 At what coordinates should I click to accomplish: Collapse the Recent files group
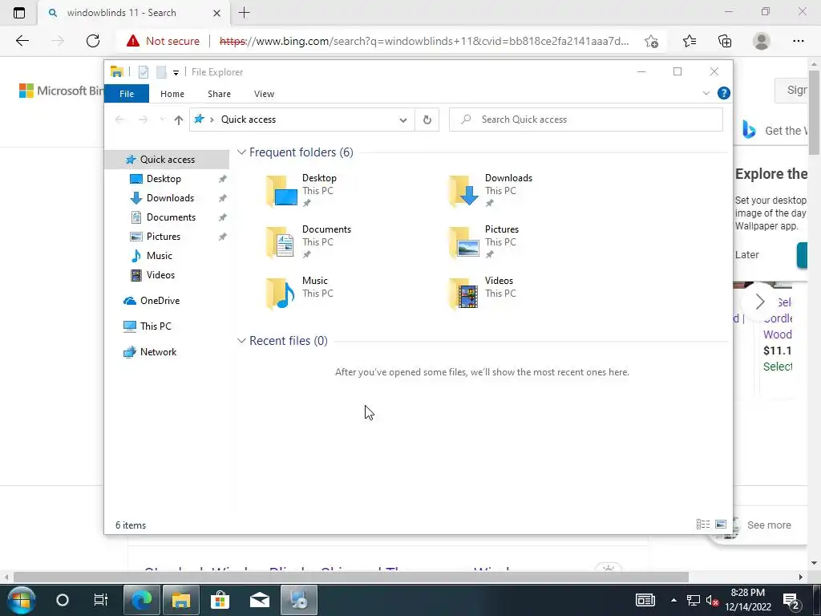point(241,340)
